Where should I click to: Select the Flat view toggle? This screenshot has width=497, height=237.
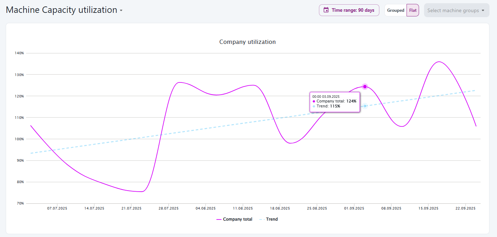[413, 10]
